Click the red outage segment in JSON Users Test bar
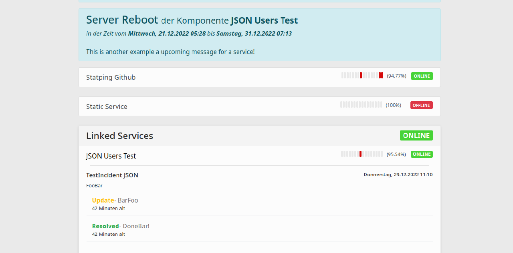The image size is (513, 253). click(x=360, y=154)
